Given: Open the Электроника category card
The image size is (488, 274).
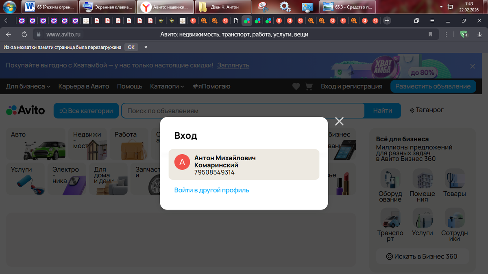Looking at the screenshot, I should (67, 179).
